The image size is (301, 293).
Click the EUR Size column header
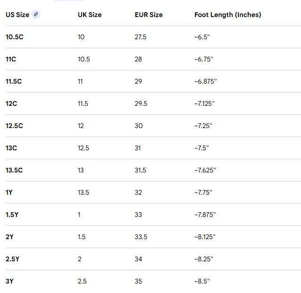point(149,15)
